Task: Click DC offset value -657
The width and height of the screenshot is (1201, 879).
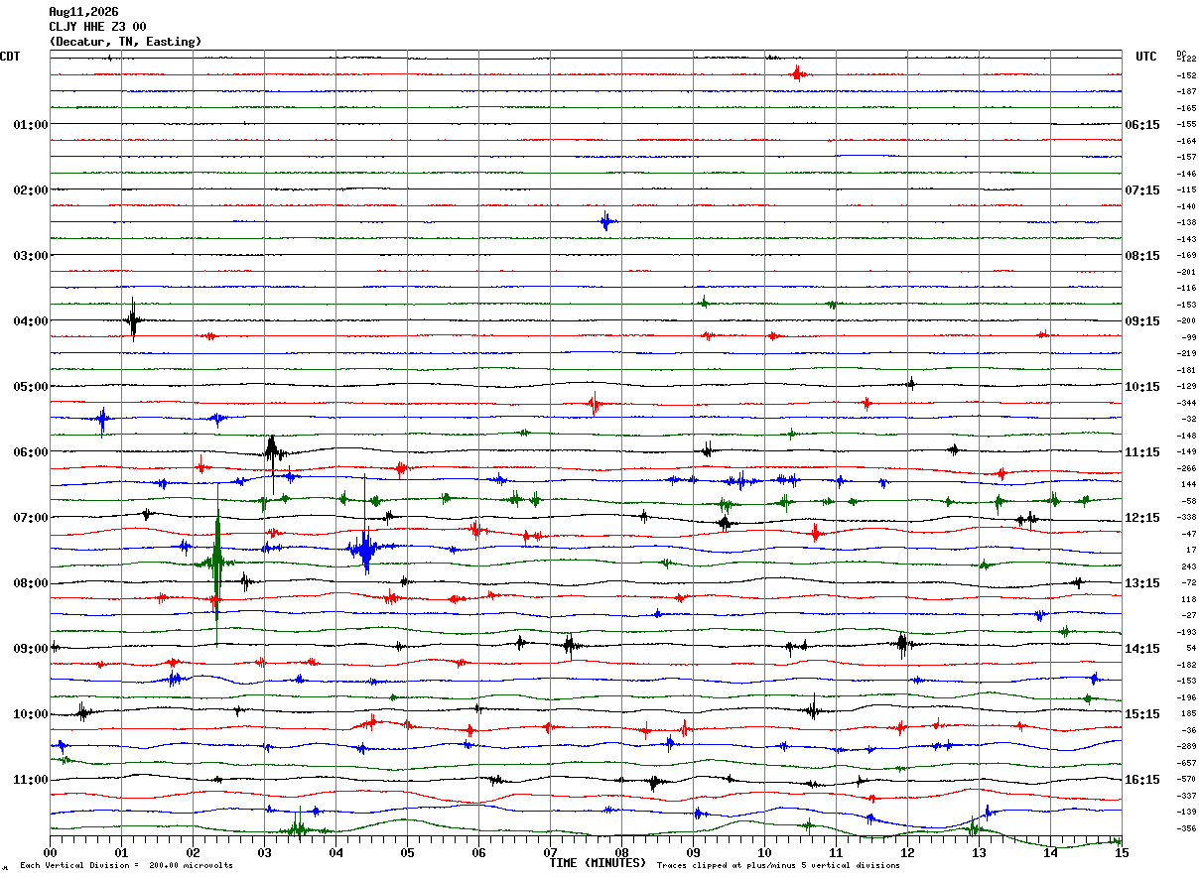Action: click(x=1186, y=763)
